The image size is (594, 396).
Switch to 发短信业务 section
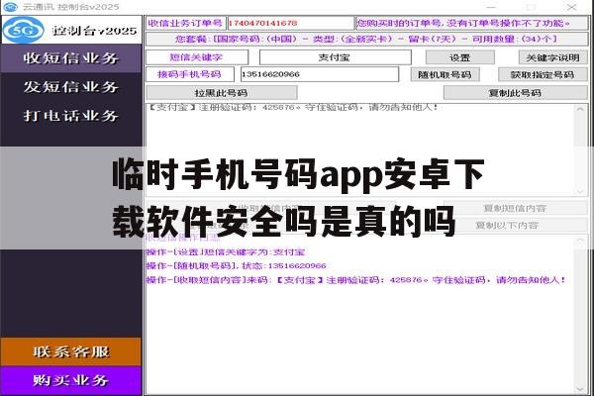71,87
